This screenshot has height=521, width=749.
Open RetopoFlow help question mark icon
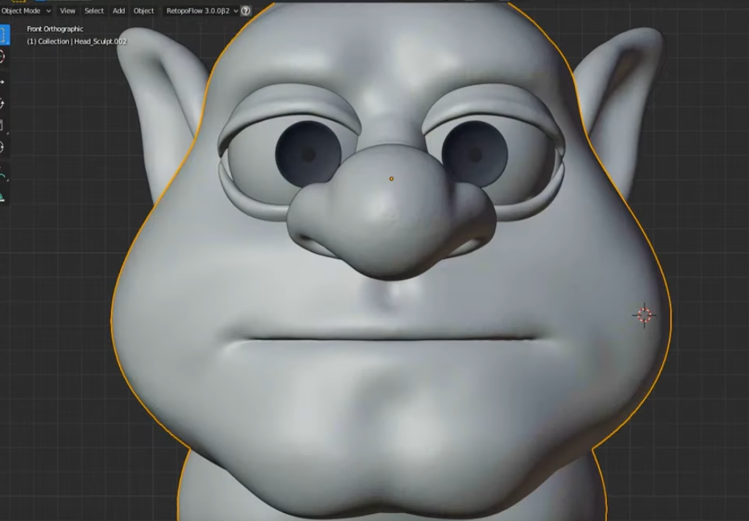tap(246, 11)
